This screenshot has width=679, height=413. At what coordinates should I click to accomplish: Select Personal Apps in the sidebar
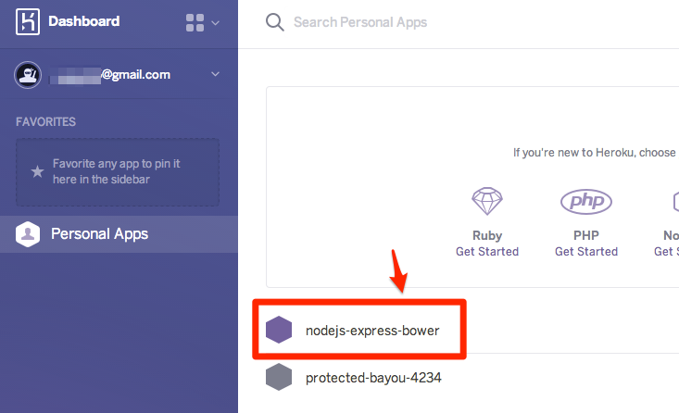(99, 234)
